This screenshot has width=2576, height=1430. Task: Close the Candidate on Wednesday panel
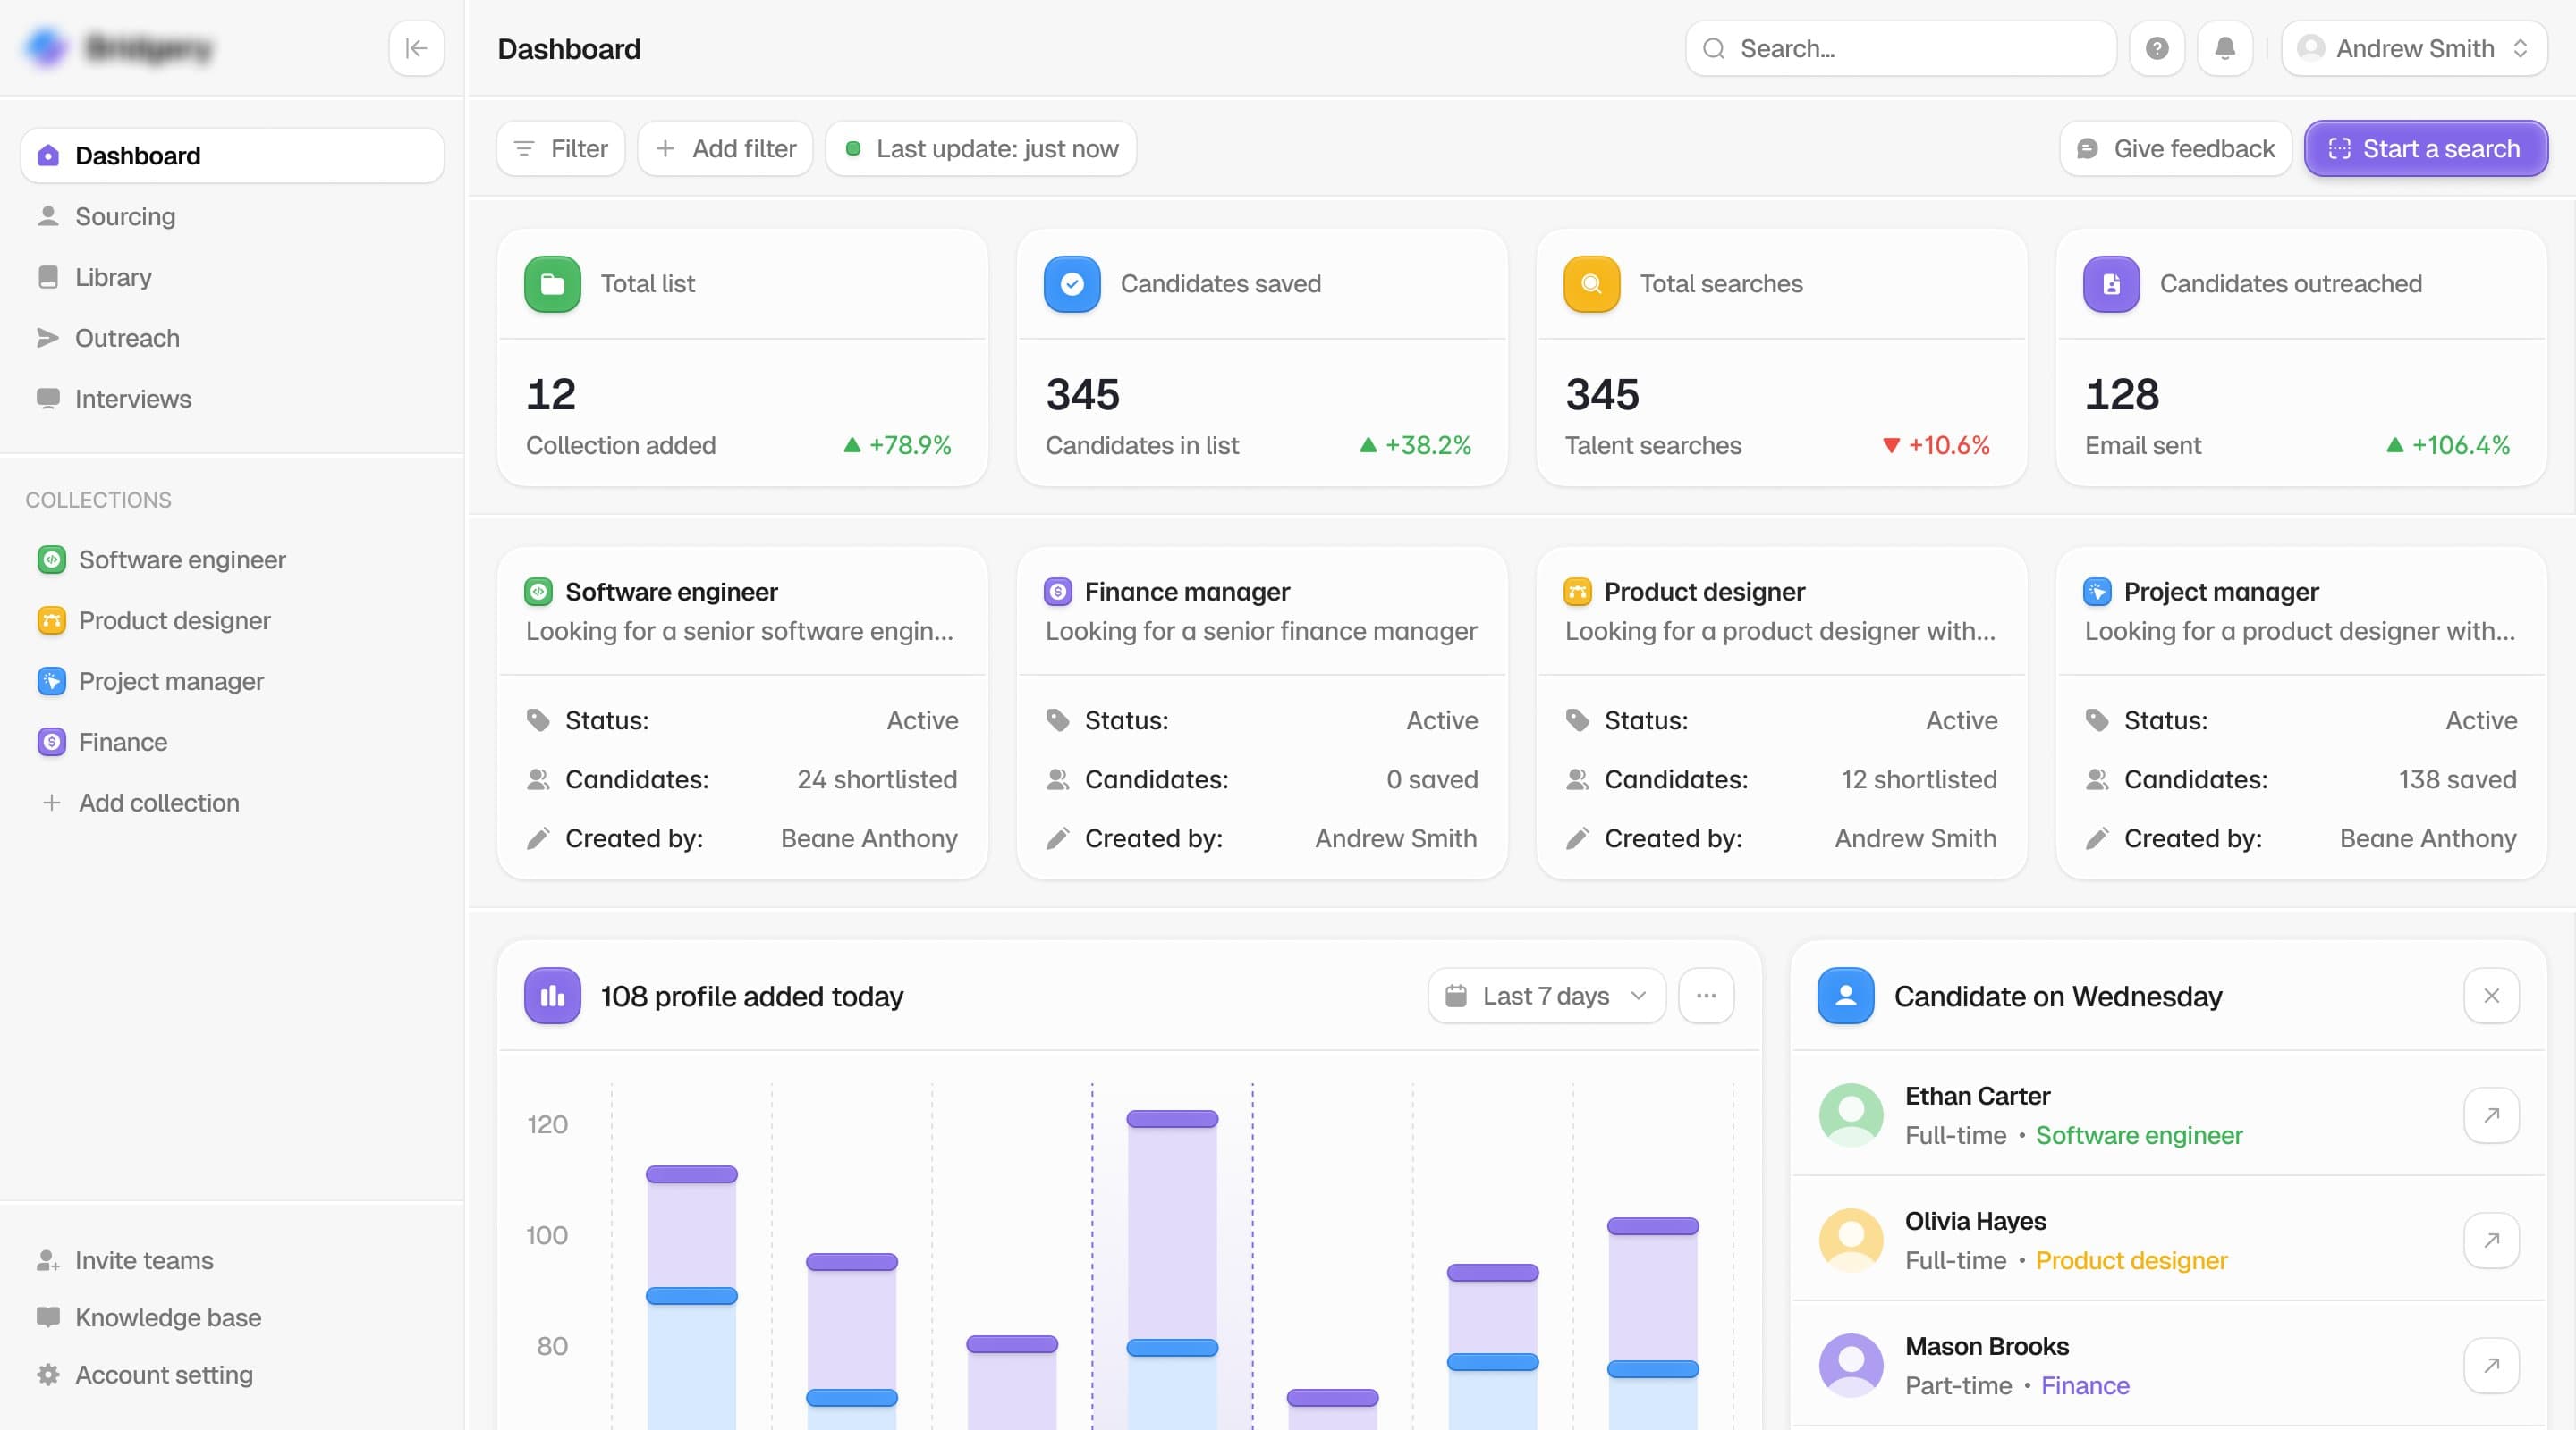[2491, 996]
